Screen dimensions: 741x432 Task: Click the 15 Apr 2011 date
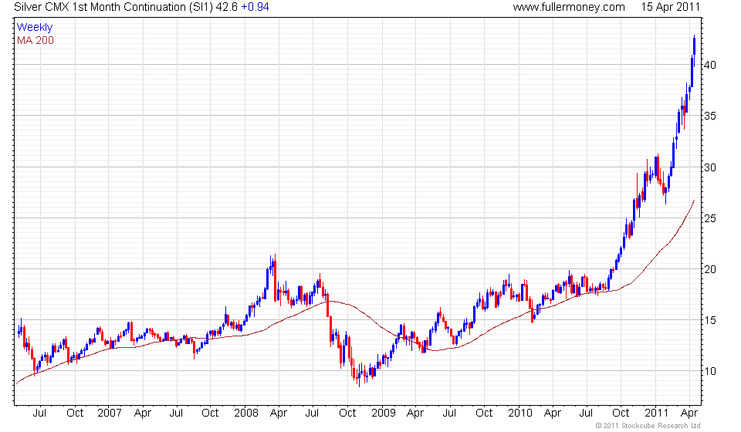[669, 7]
